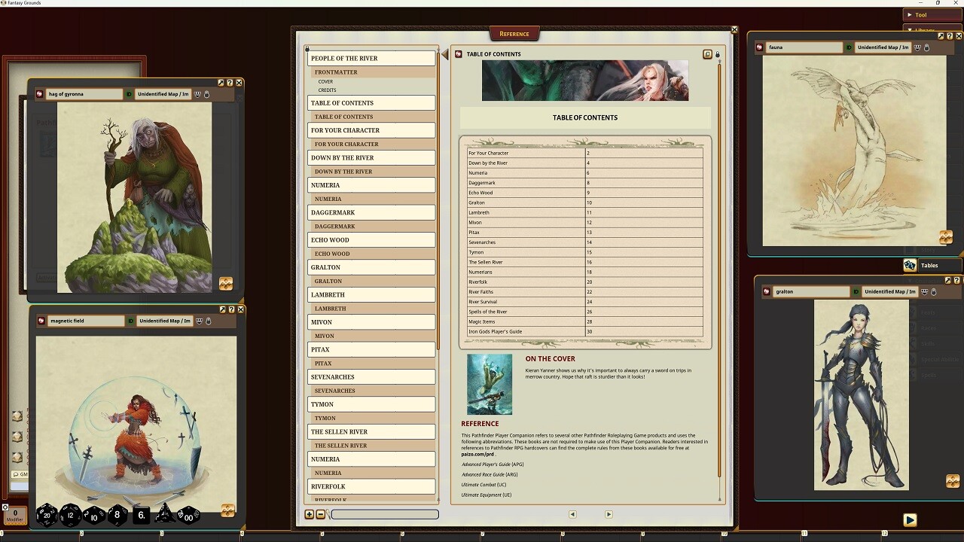The width and height of the screenshot is (964, 542).
Task: Click the help question mark on fauna window
Action: (950, 35)
